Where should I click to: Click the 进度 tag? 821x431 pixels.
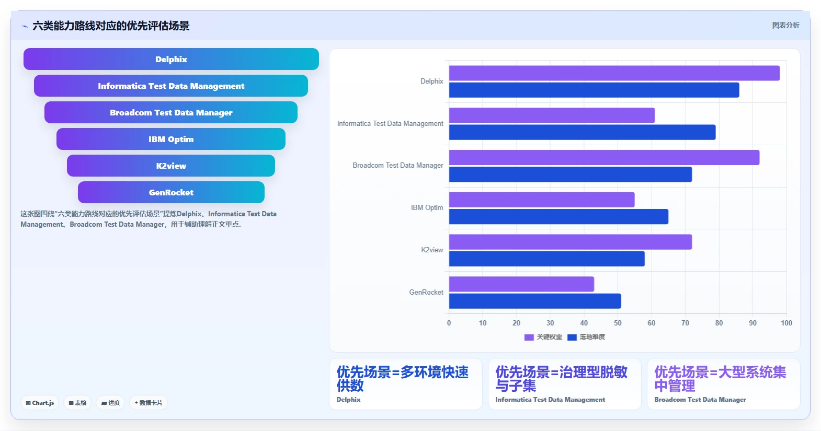(110, 403)
